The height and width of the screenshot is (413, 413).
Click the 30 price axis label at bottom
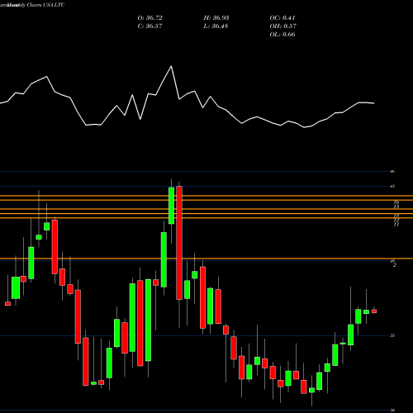[392, 411]
